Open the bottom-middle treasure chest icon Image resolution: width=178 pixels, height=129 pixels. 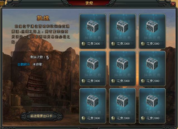click(122, 101)
